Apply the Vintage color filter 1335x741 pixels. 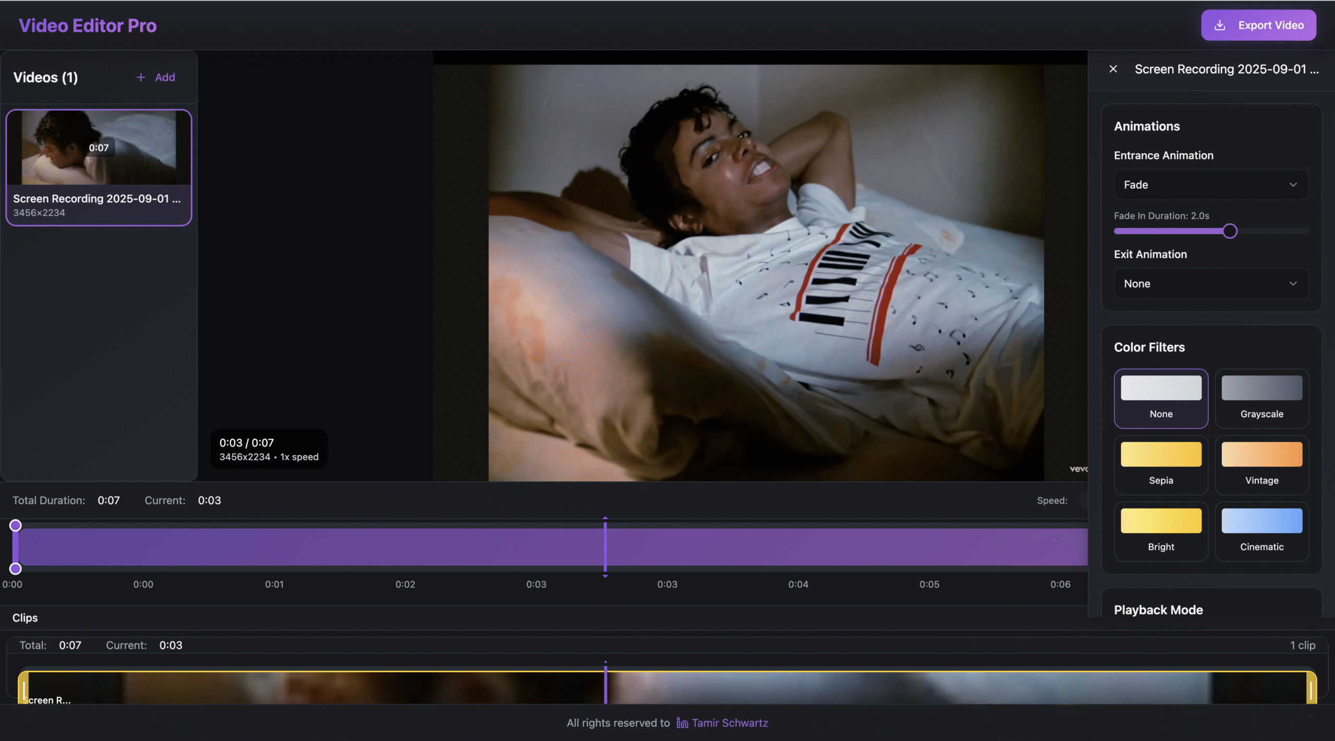1261,465
